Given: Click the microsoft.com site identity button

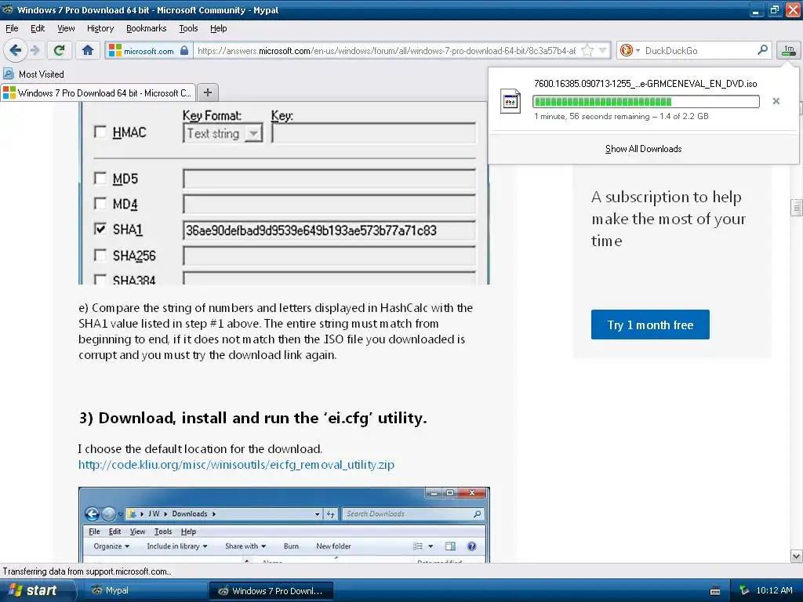Looking at the screenshot, I should (148, 50).
